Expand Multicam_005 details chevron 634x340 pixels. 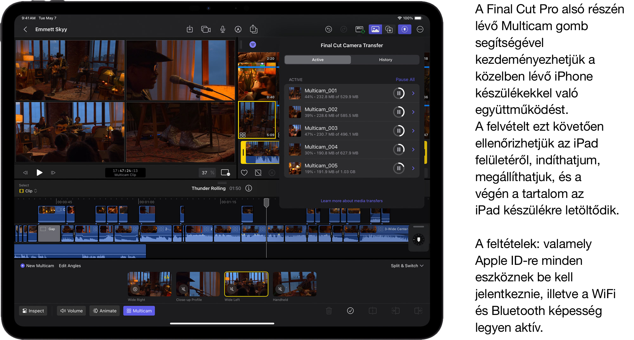point(413,168)
